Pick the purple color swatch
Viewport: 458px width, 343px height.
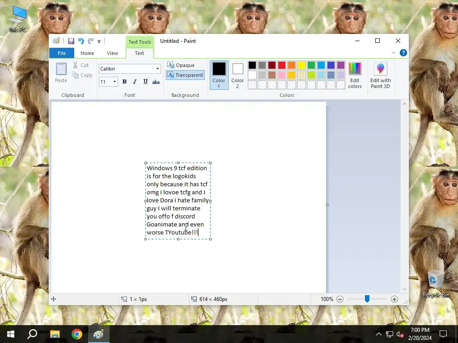[x=340, y=65]
